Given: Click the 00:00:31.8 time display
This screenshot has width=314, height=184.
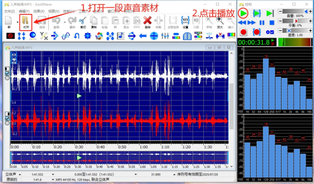Looking at the screenshot, I should (254, 42).
